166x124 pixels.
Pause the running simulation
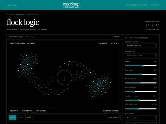tap(13, 118)
